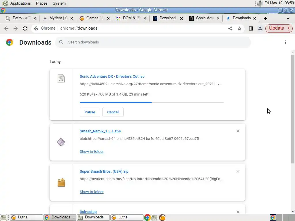Bookmark this tab with the star icon
Screen dimensions: 295x221
(x=239, y=28)
